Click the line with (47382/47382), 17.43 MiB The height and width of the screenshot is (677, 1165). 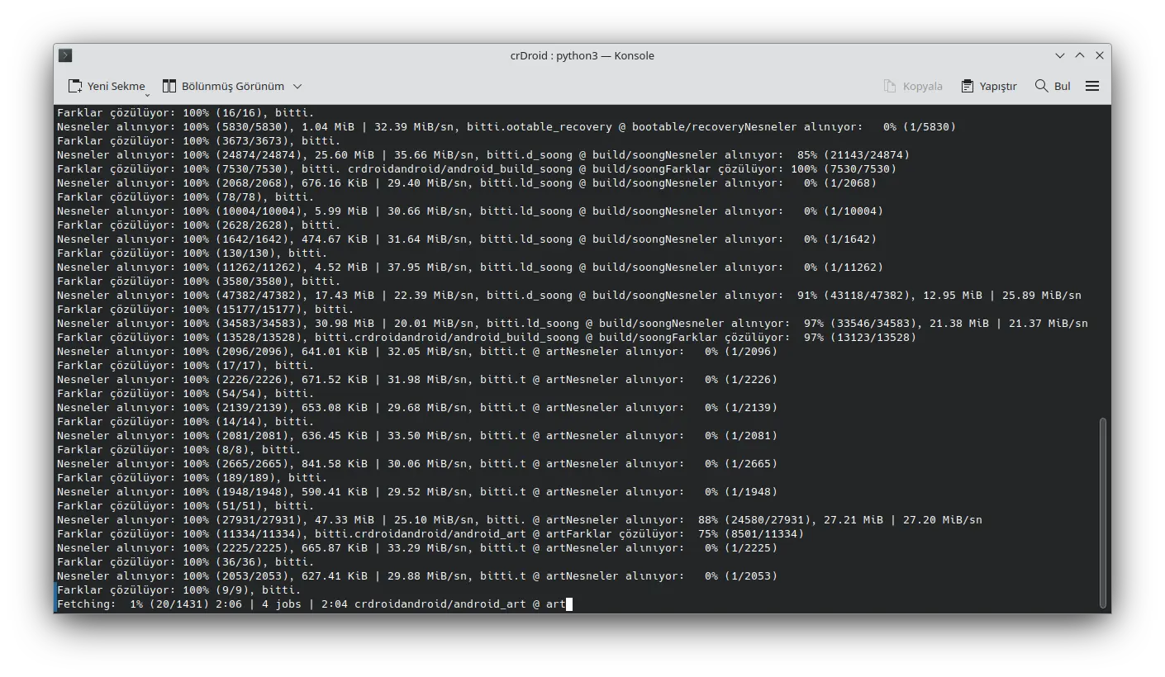568,295
